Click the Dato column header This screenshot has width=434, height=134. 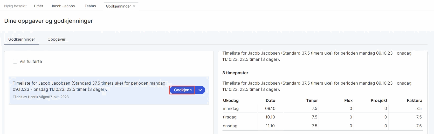(270, 100)
